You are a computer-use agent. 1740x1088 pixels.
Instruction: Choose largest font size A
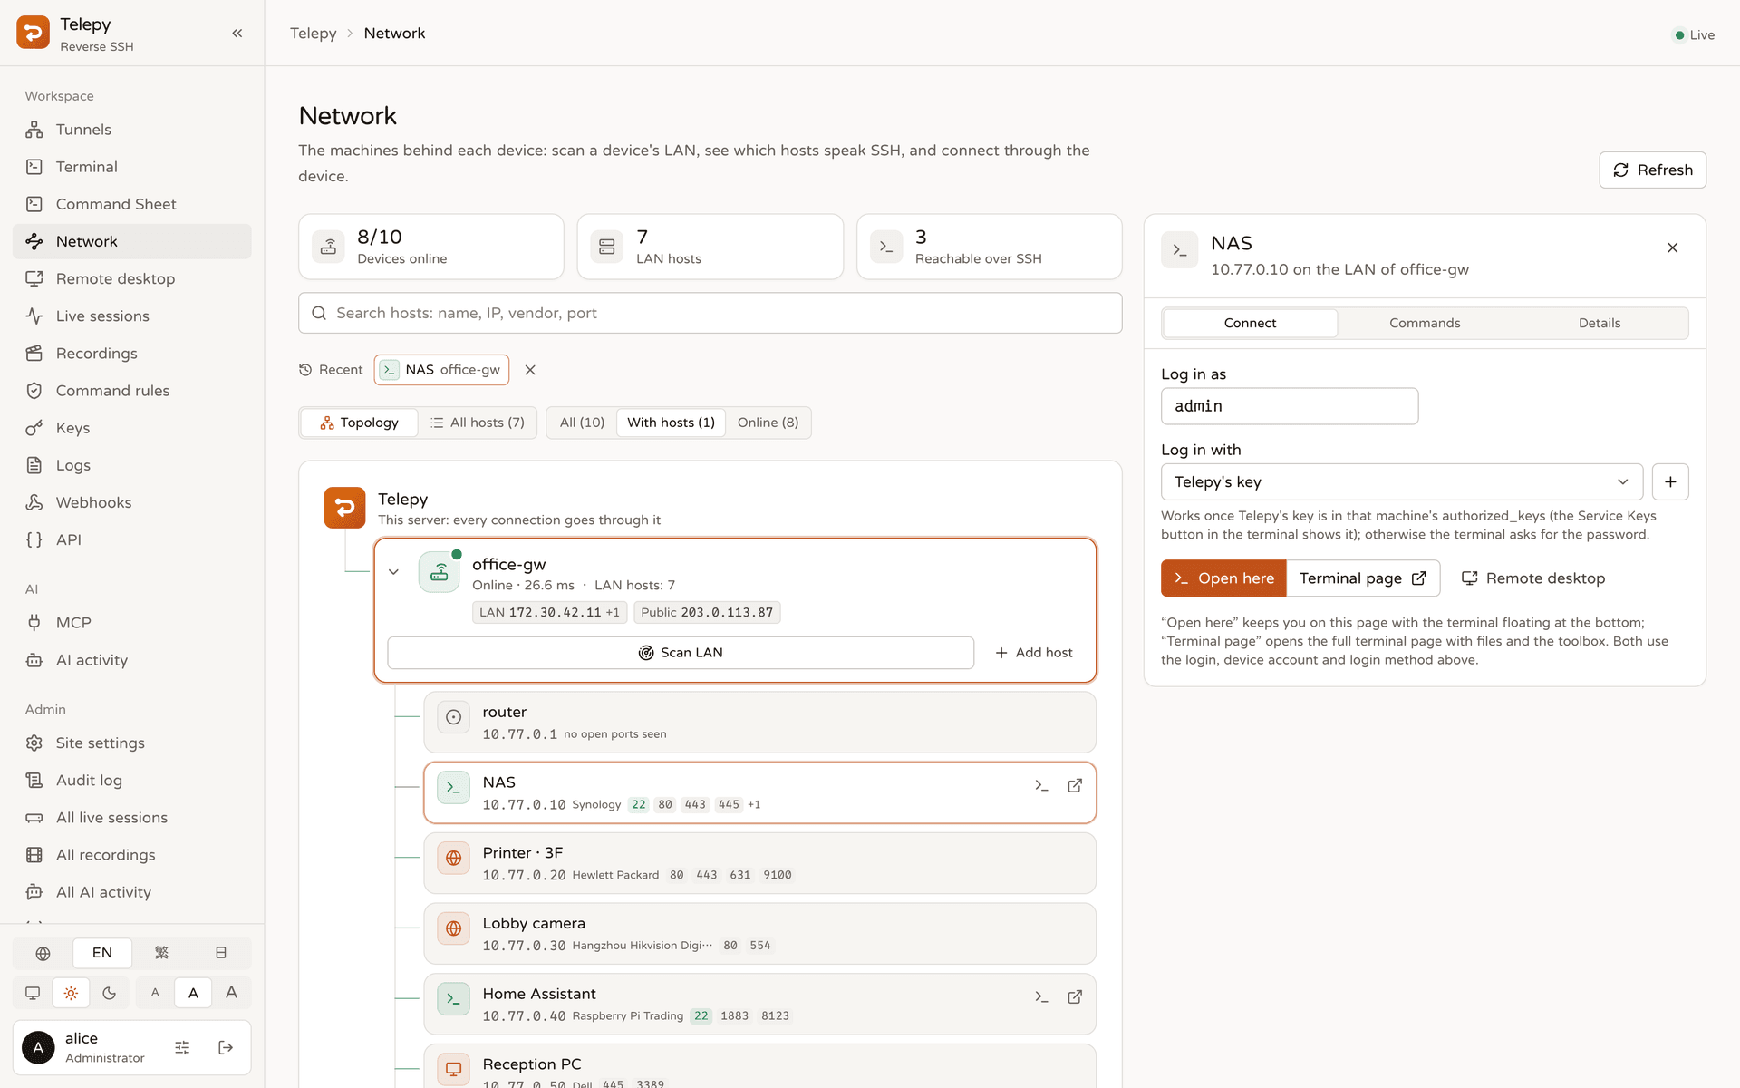pyautogui.click(x=231, y=993)
